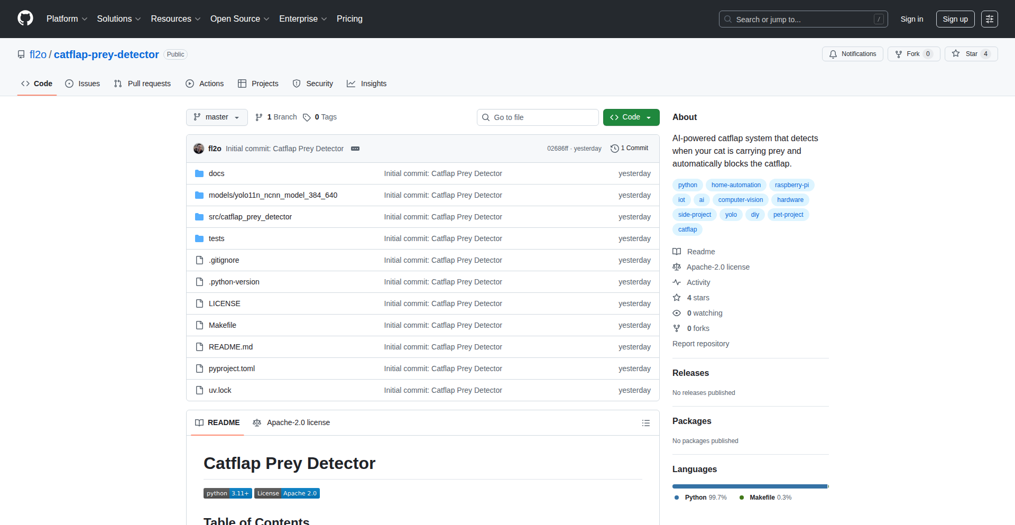Fork the repository with the Fork button
This screenshot has width=1015, height=525.
point(912,54)
